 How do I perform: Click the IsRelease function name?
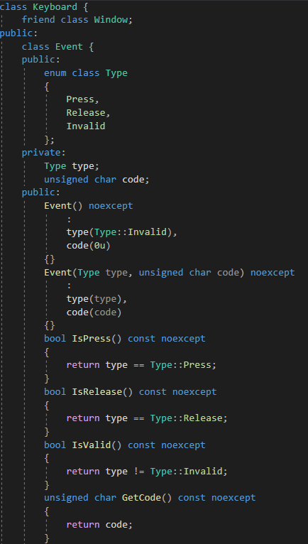(97, 392)
